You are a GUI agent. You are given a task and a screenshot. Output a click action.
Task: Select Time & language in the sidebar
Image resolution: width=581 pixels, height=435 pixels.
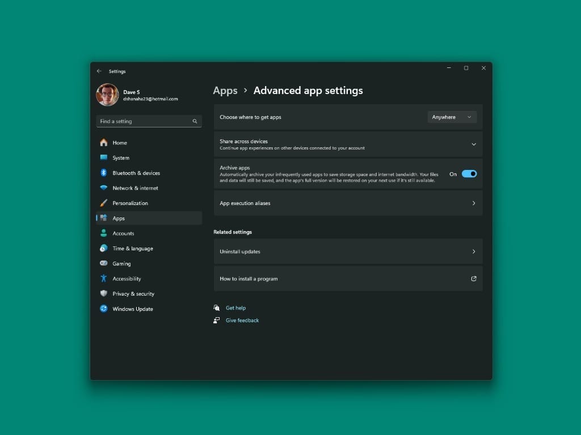104,248
